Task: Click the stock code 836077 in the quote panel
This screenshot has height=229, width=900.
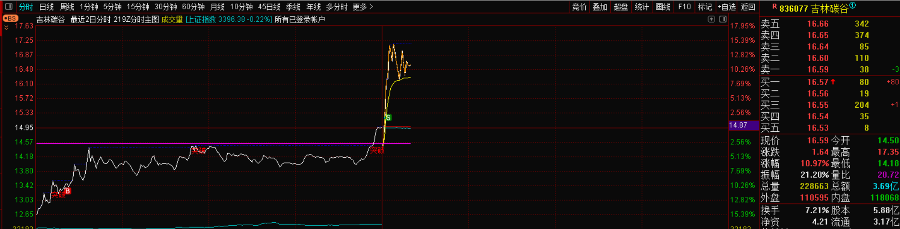Action: tap(793, 9)
